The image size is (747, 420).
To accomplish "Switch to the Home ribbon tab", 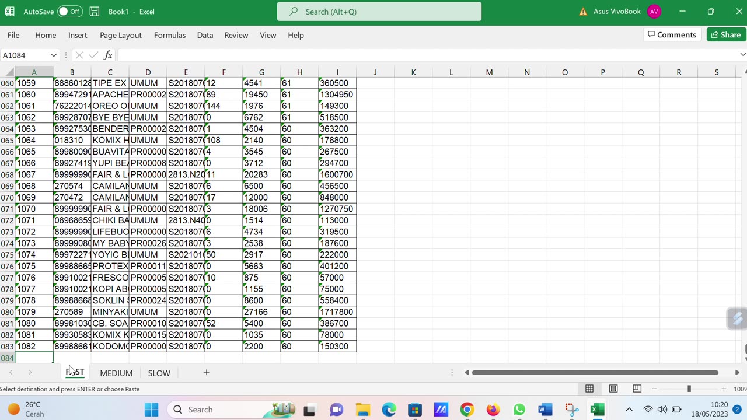I will 46,35.
